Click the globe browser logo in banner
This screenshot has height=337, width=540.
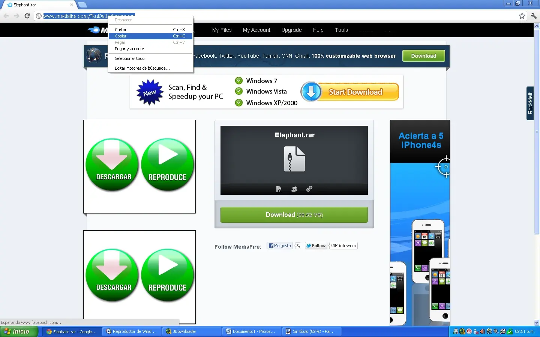tap(94, 55)
